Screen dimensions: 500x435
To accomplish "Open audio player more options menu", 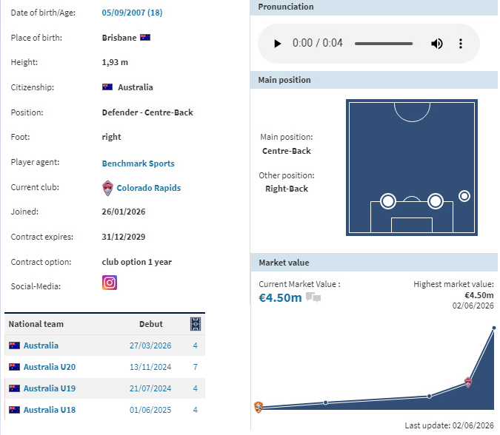I will pos(461,44).
